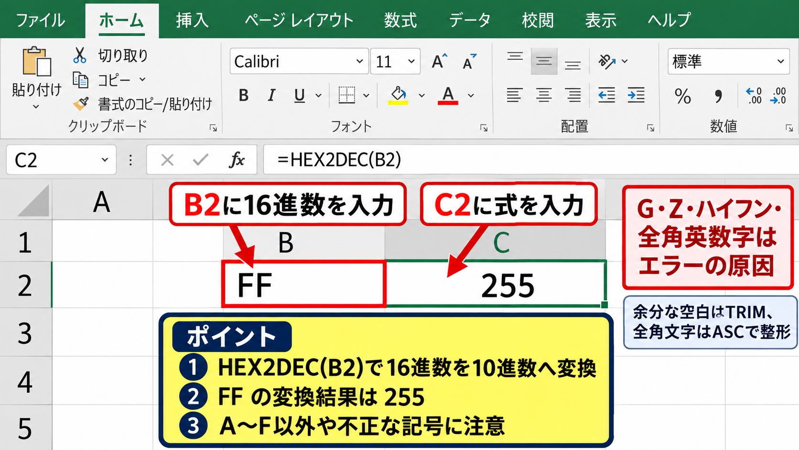Click the Paste (貼り付け) clipboard icon
The image size is (799, 450).
37,61
